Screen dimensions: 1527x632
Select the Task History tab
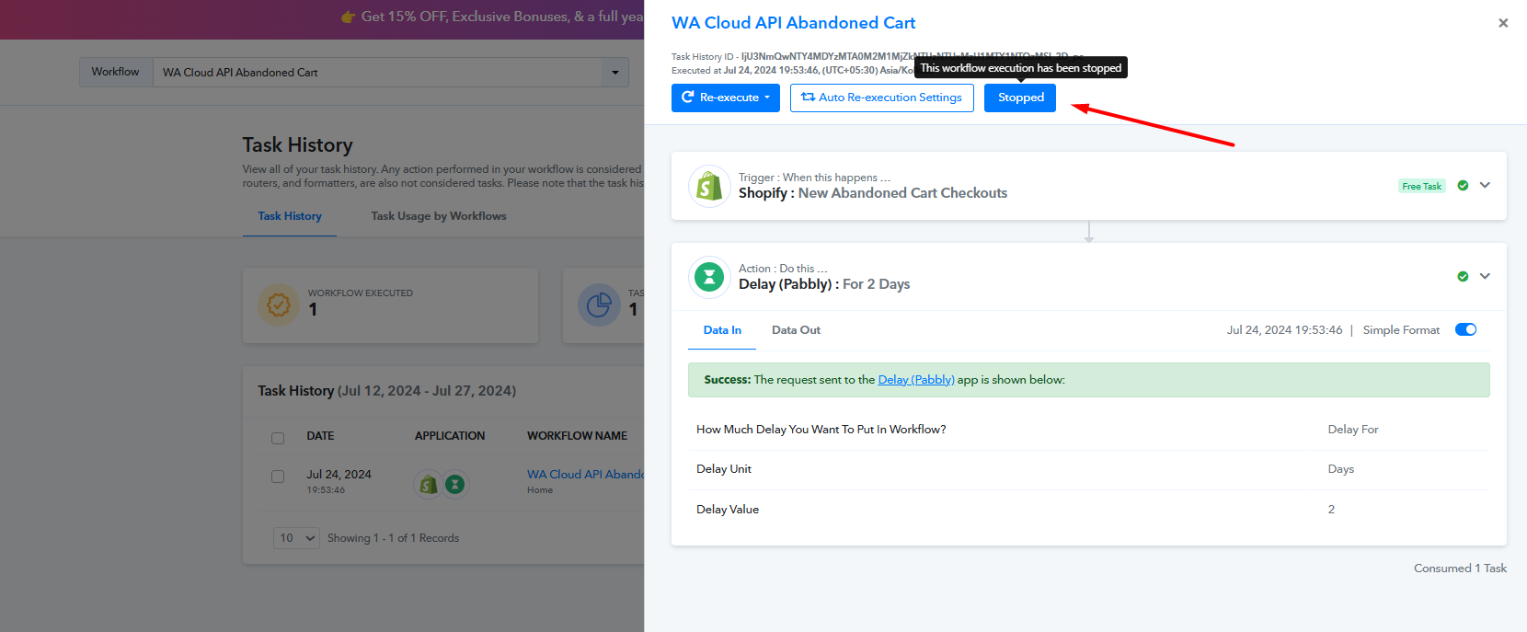pyautogui.click(x=290, y=216)
